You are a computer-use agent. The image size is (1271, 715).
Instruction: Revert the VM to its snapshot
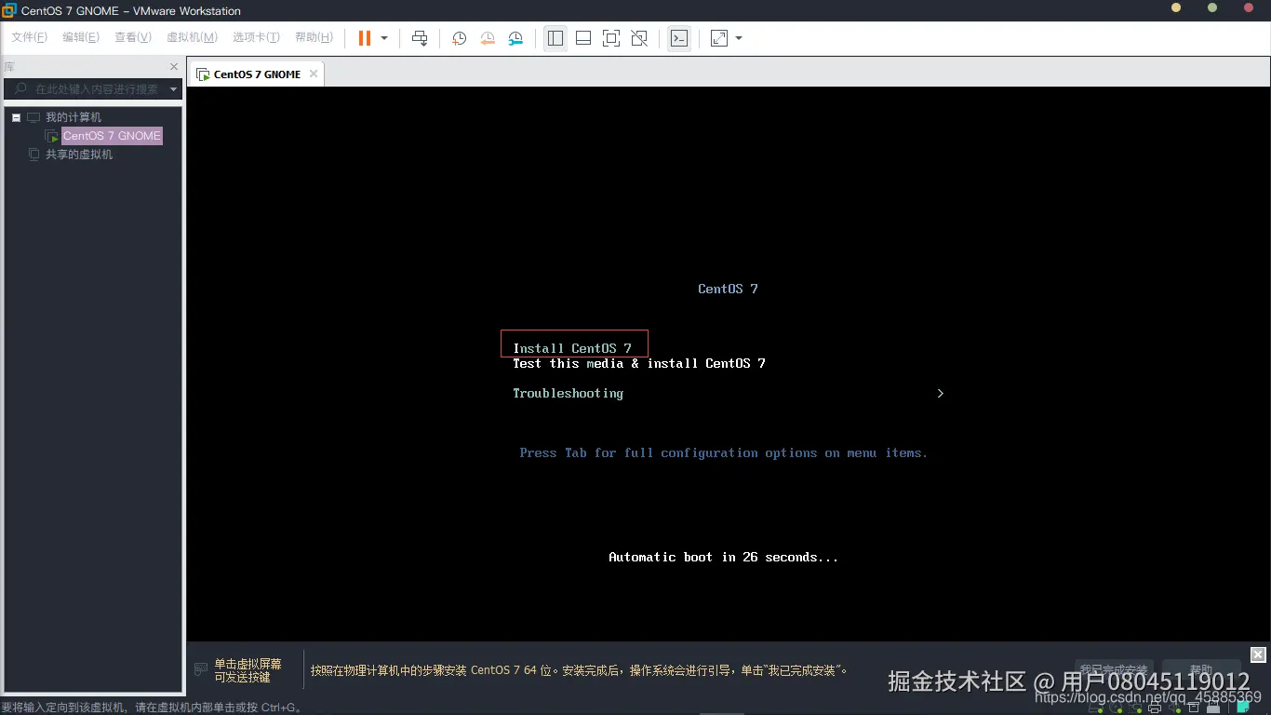tap(487, 38)
